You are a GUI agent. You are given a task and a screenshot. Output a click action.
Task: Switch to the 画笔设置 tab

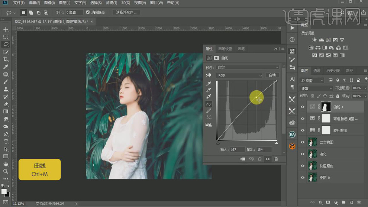click(x=225, y=49)
